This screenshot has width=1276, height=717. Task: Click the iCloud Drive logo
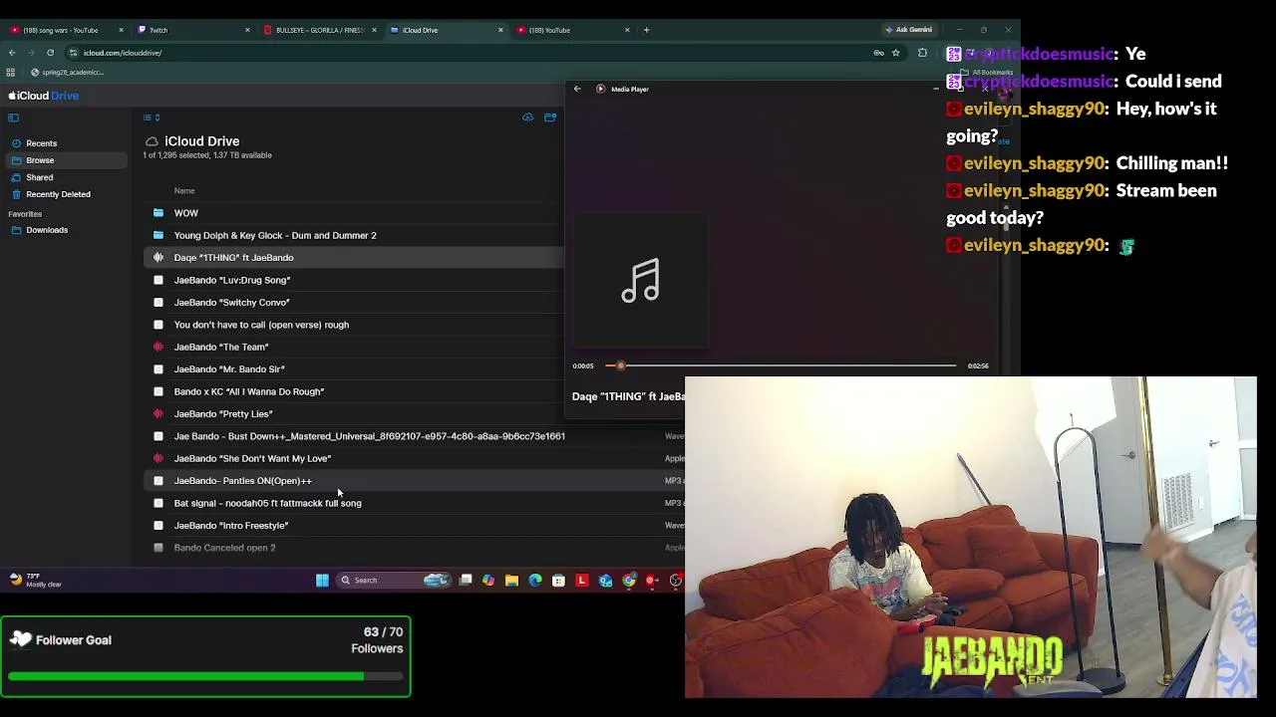pyautogui.click(x=44, y=96)
